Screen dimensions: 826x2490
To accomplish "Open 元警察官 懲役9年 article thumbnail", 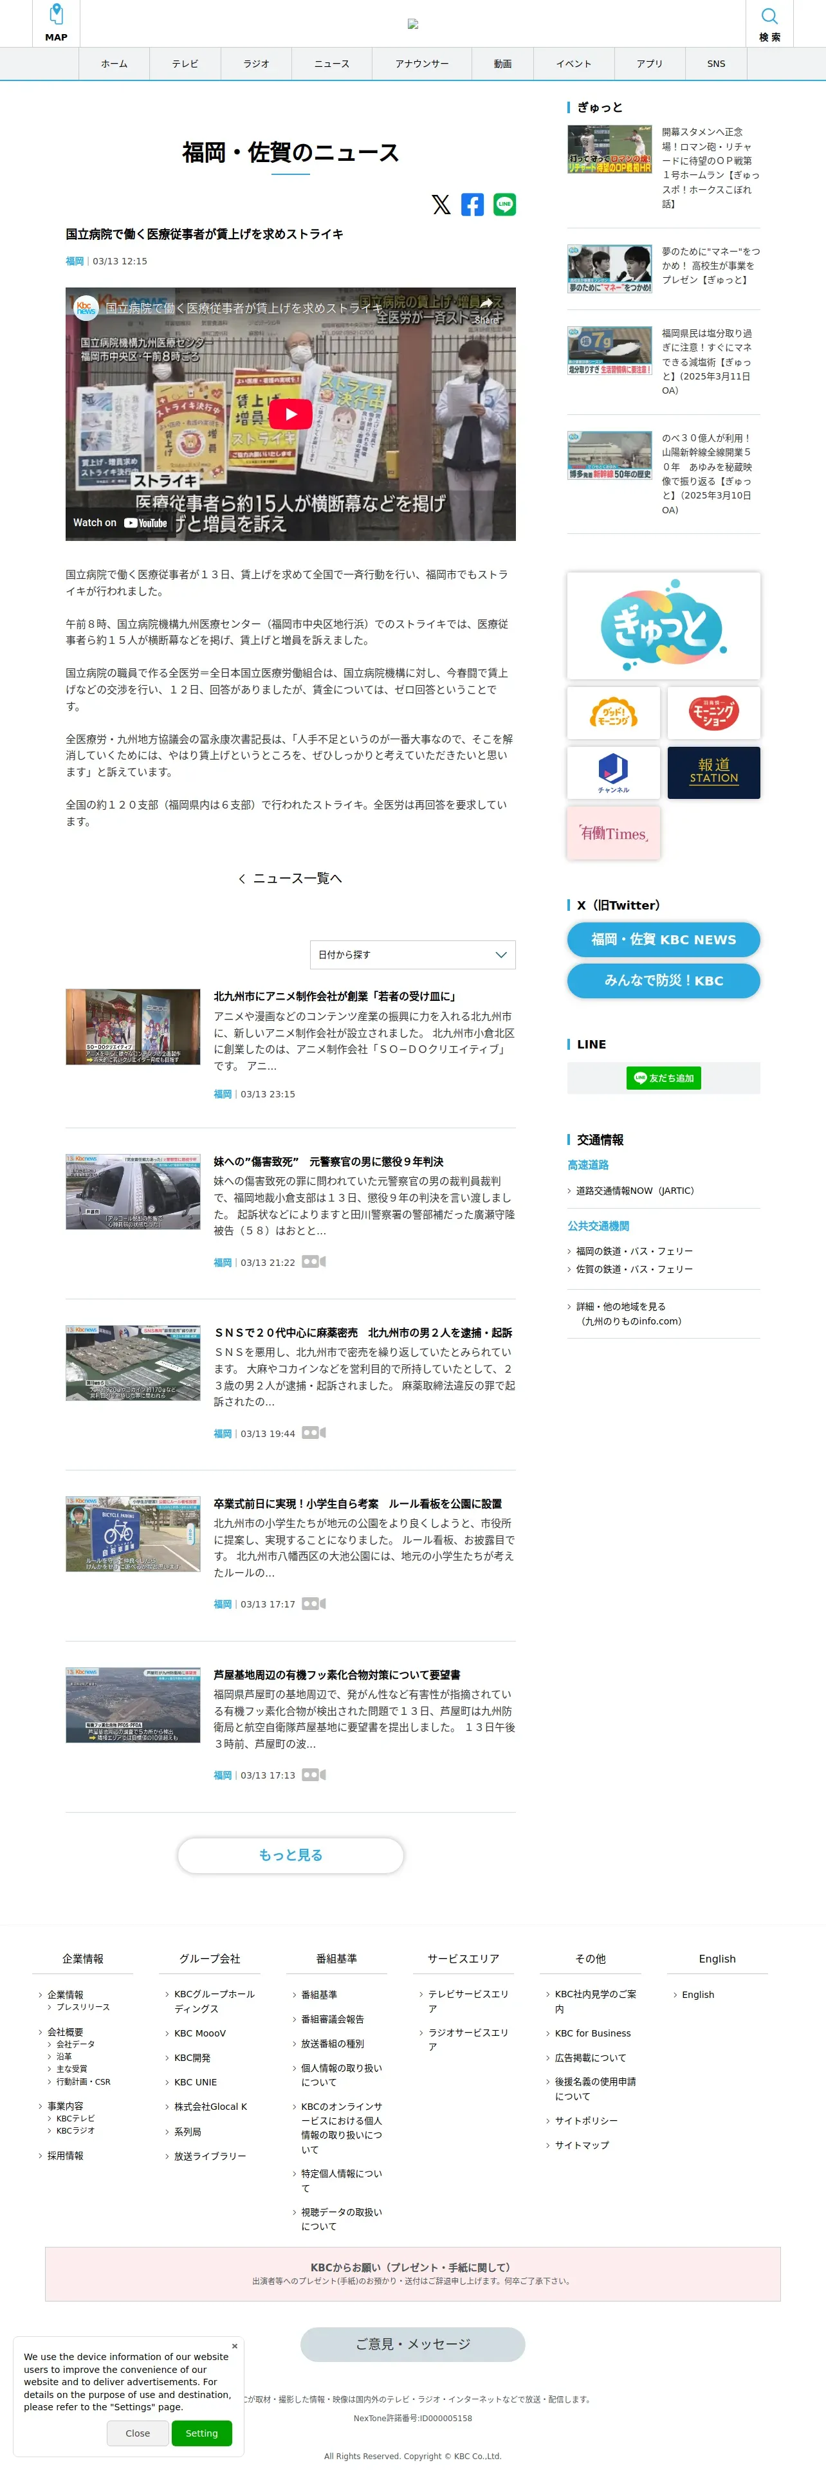I will [x=133, y=1192].
